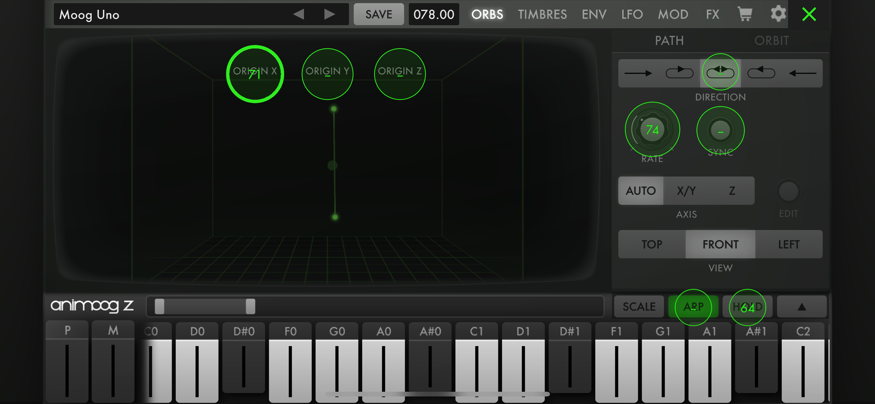Click the P pitch strip
Viewport: 875px width, 404px height.
tap(67, 362)
